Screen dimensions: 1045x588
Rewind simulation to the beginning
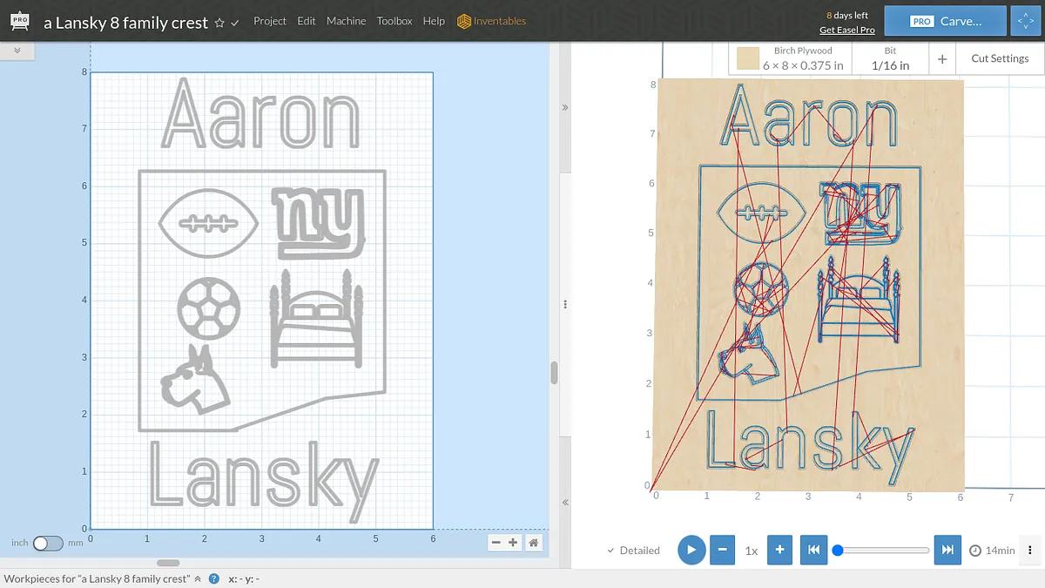(x=812, y=550)
